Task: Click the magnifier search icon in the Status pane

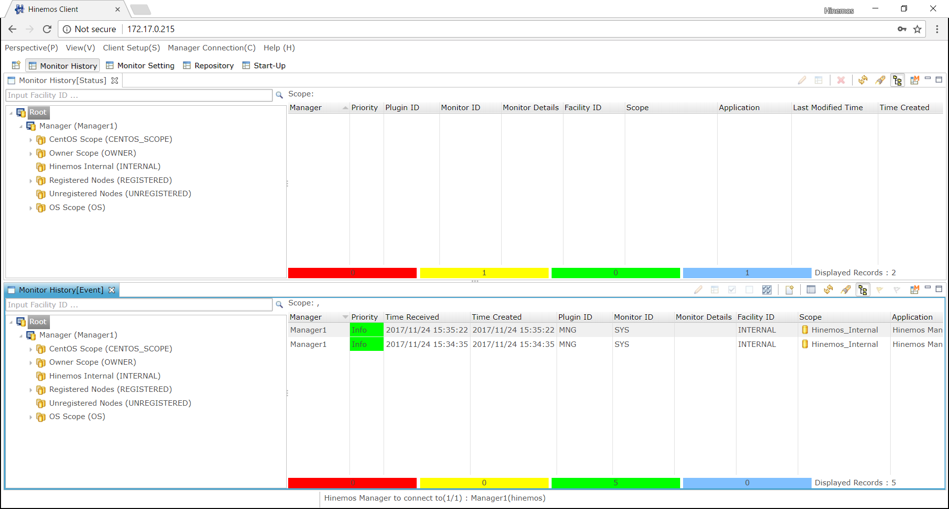Action: coord(279,95)
